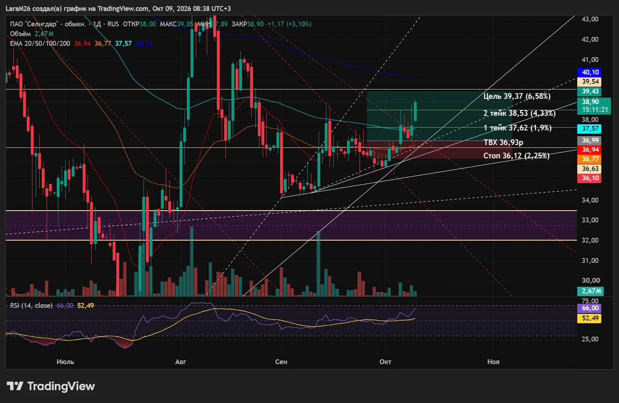619x403 pixels.
Task: Click the 39,54 price axis label
Action: [590, 81]
